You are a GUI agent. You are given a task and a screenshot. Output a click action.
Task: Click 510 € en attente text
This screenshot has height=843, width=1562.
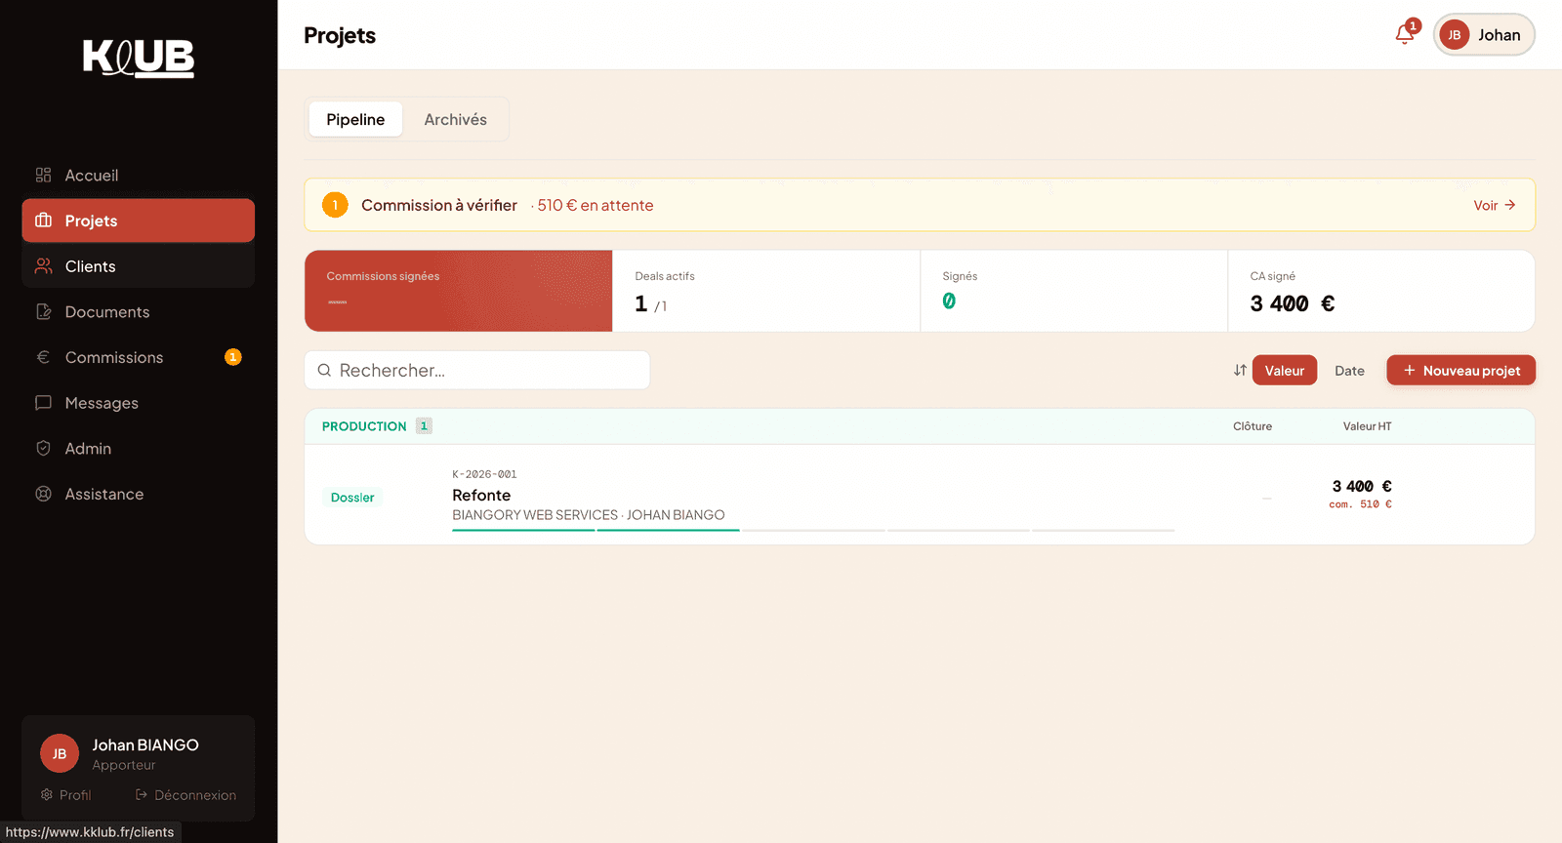point(596,205)
